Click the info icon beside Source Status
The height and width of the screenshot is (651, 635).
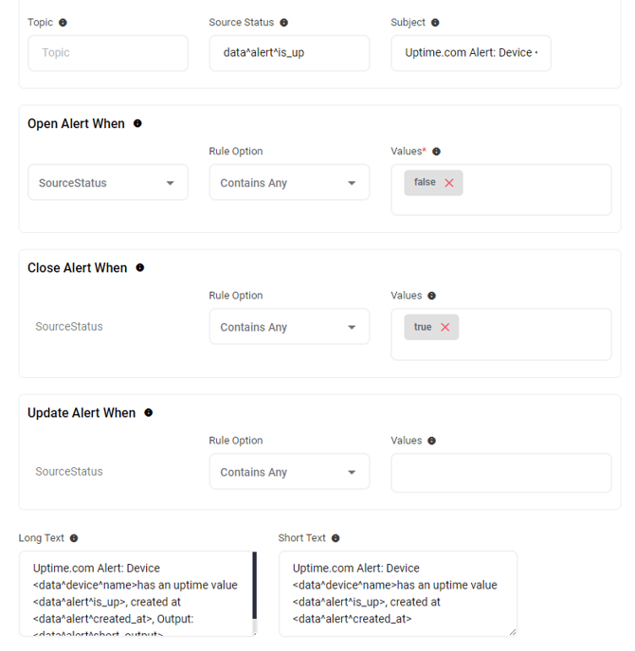pos(283,23)
